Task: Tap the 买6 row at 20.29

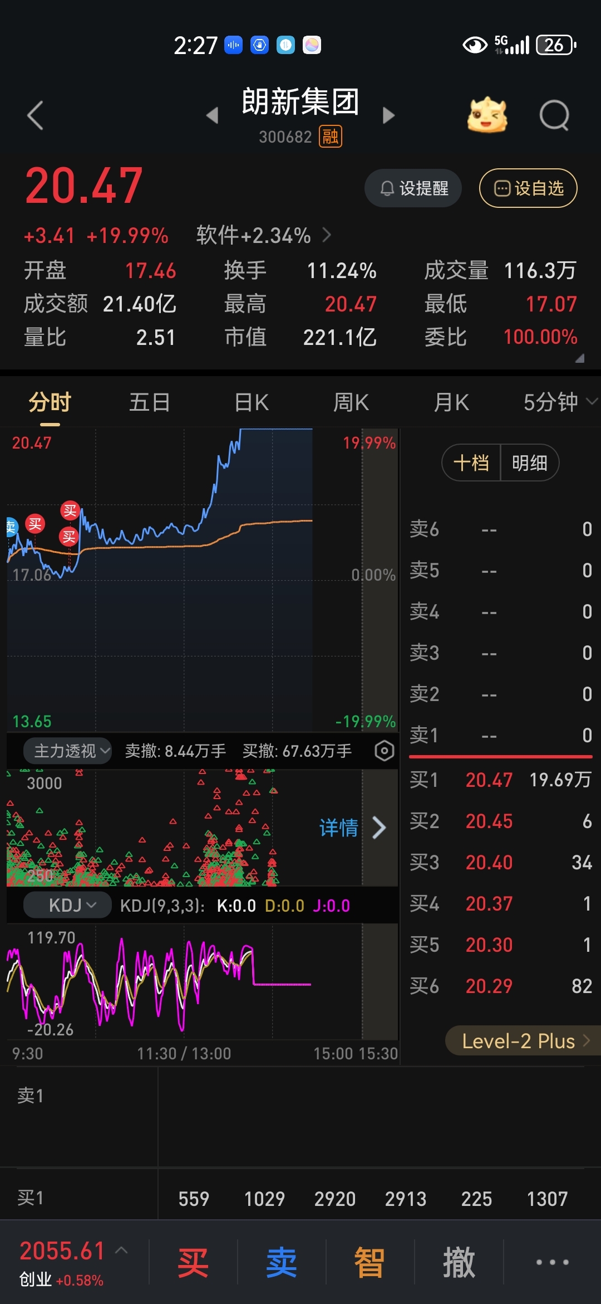Action: (x=500, y=986)
